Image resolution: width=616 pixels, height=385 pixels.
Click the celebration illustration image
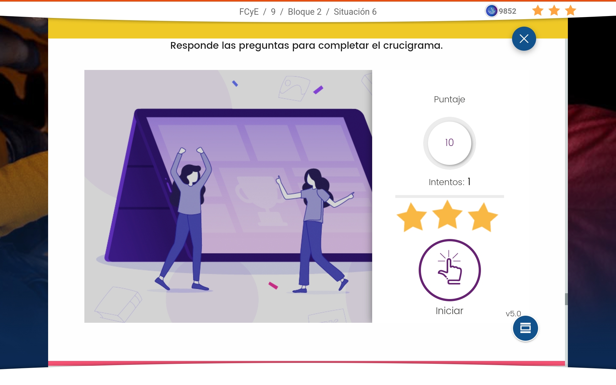228,196
